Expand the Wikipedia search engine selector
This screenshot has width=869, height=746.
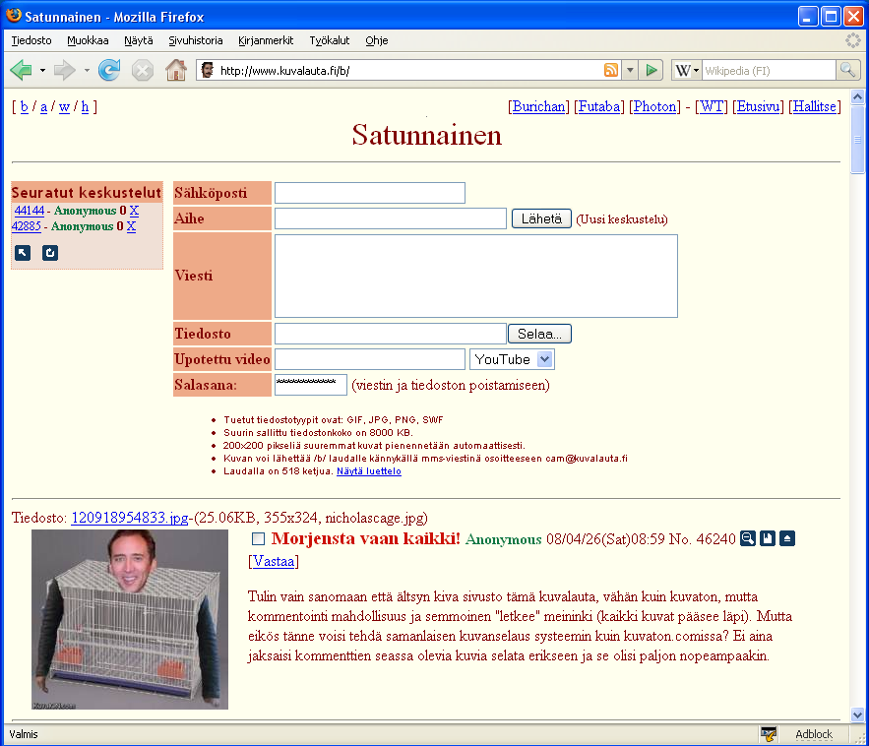(687, 70)
